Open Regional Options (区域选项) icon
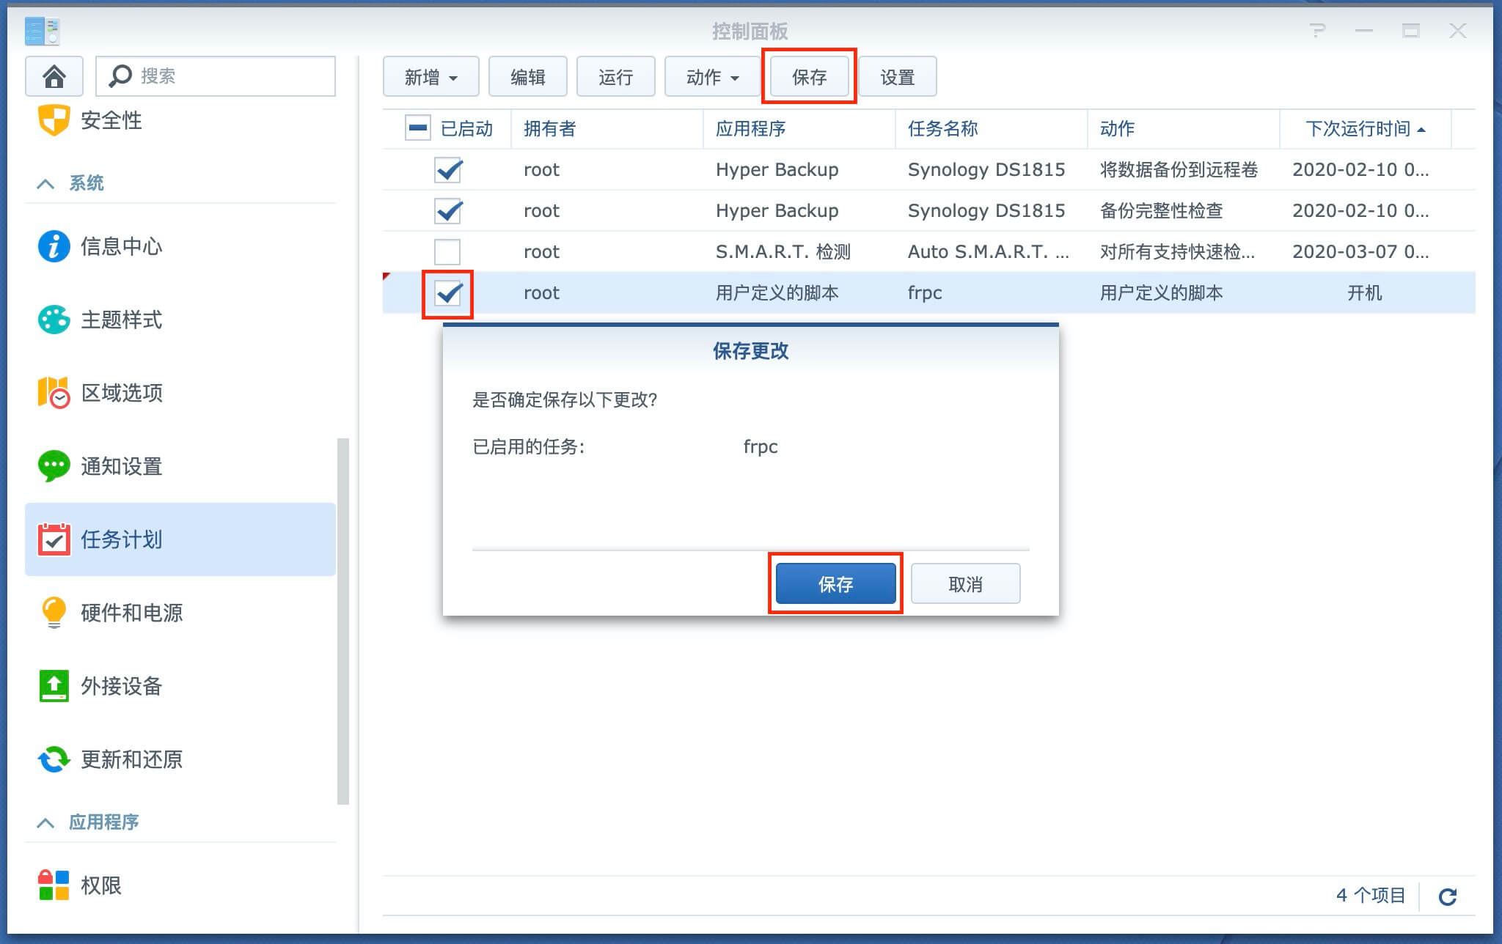The width and height of the screenshot is (1502, 944). pyautogui.click(x=54, y=393)
